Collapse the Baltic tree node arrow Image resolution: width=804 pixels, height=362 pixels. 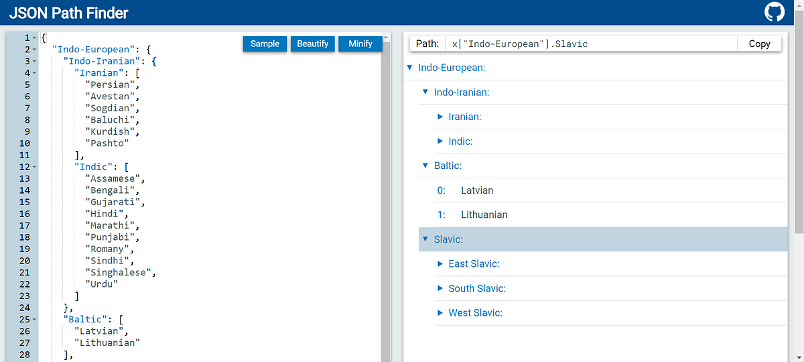coord(425,166)
